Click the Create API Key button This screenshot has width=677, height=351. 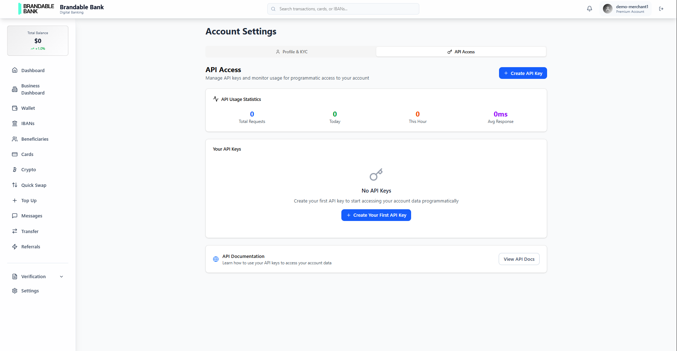[x=523, y=73]
